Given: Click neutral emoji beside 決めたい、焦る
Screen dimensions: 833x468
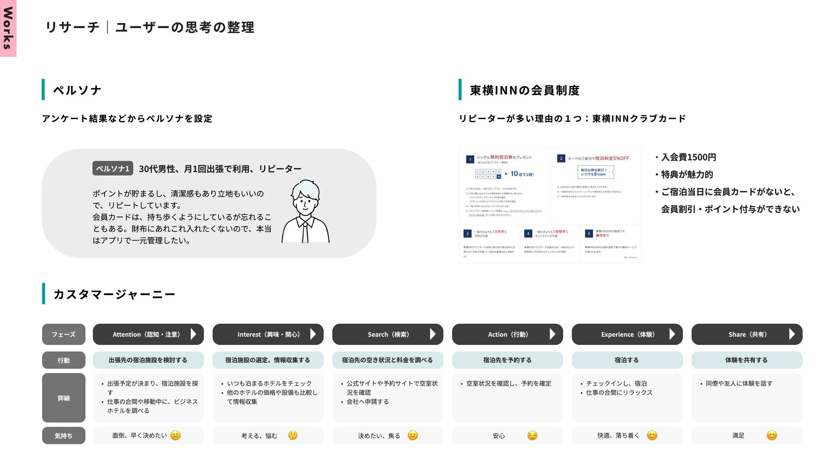Looking at the screenshot, I should pyautogui.click(x=413, y=435).
